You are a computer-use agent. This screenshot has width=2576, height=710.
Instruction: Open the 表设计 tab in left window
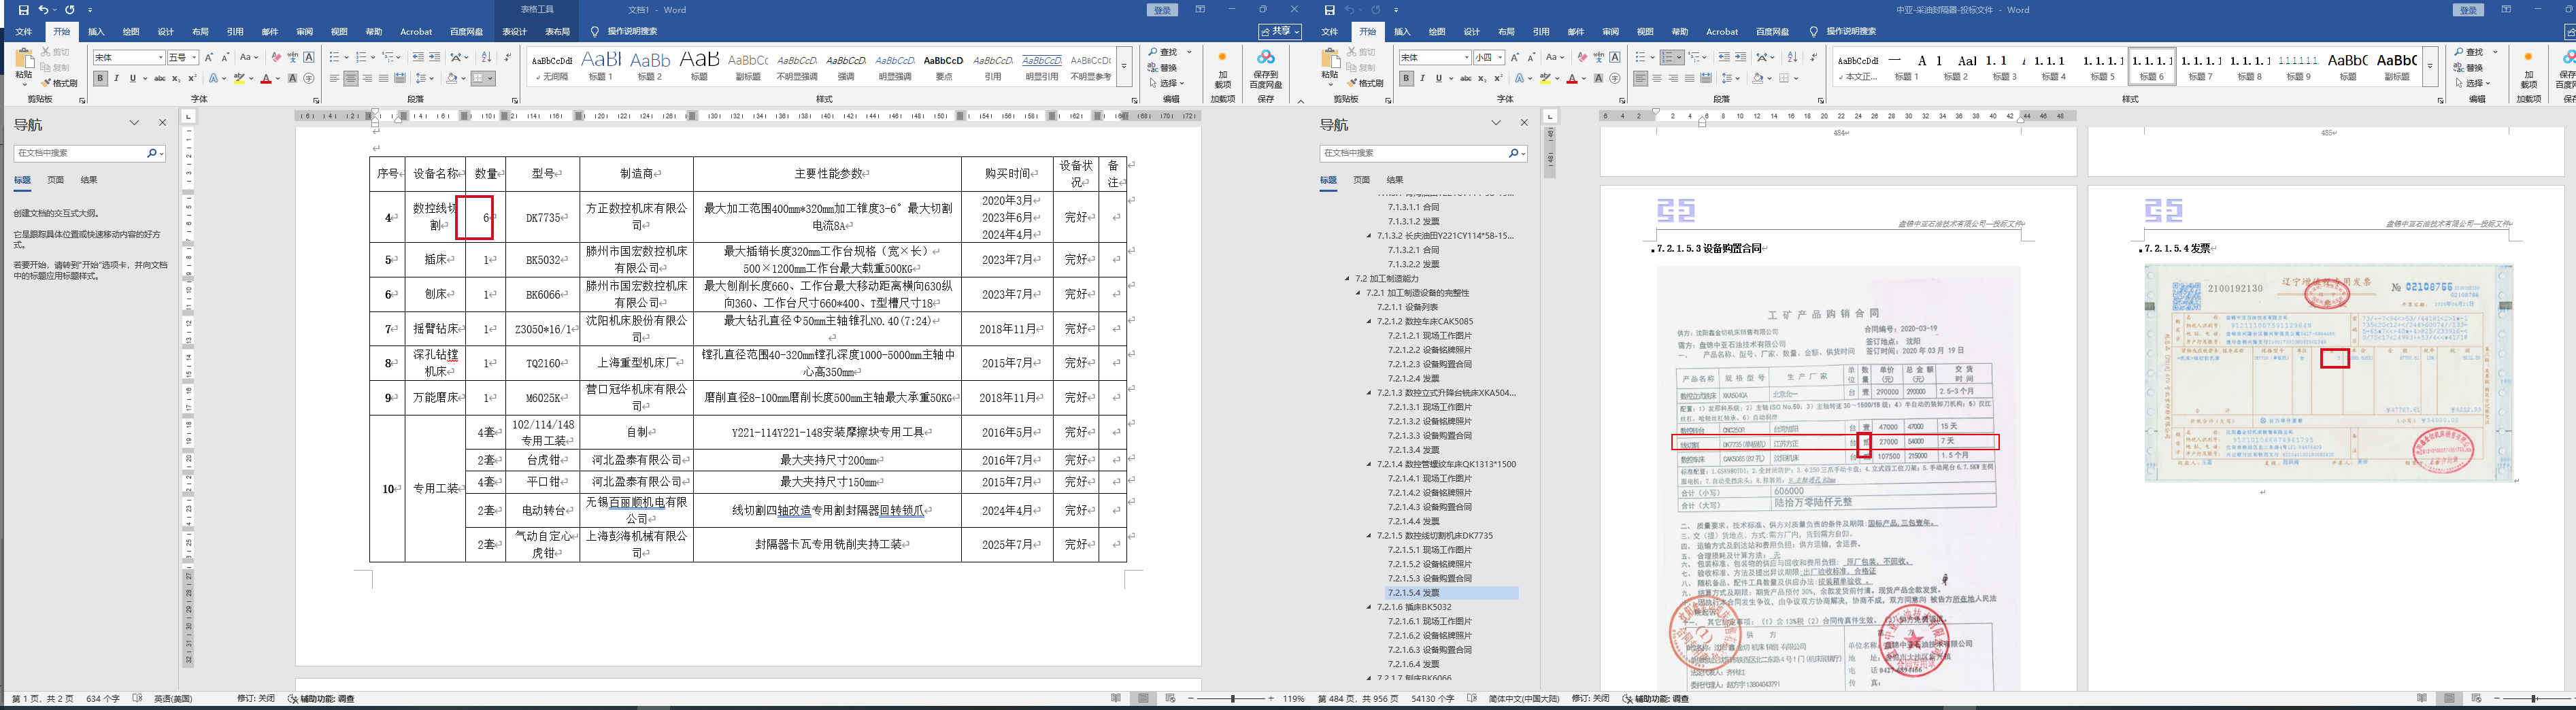point(514,32)
